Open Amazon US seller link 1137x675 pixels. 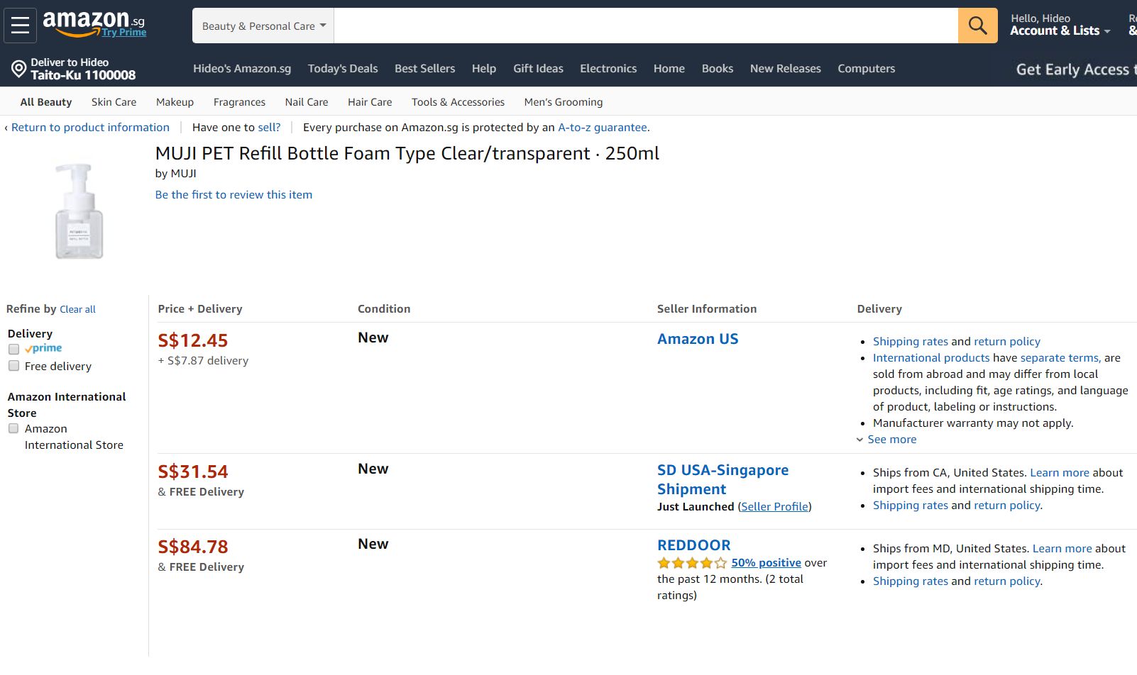698,339
